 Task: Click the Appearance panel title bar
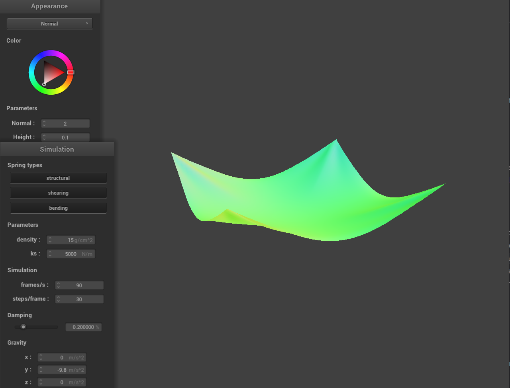pyautogui.click(x=49, y=6)
